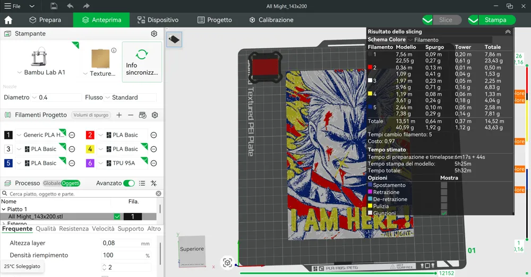Toggle Giunzioni display checkbox

[x=444, y=213]
